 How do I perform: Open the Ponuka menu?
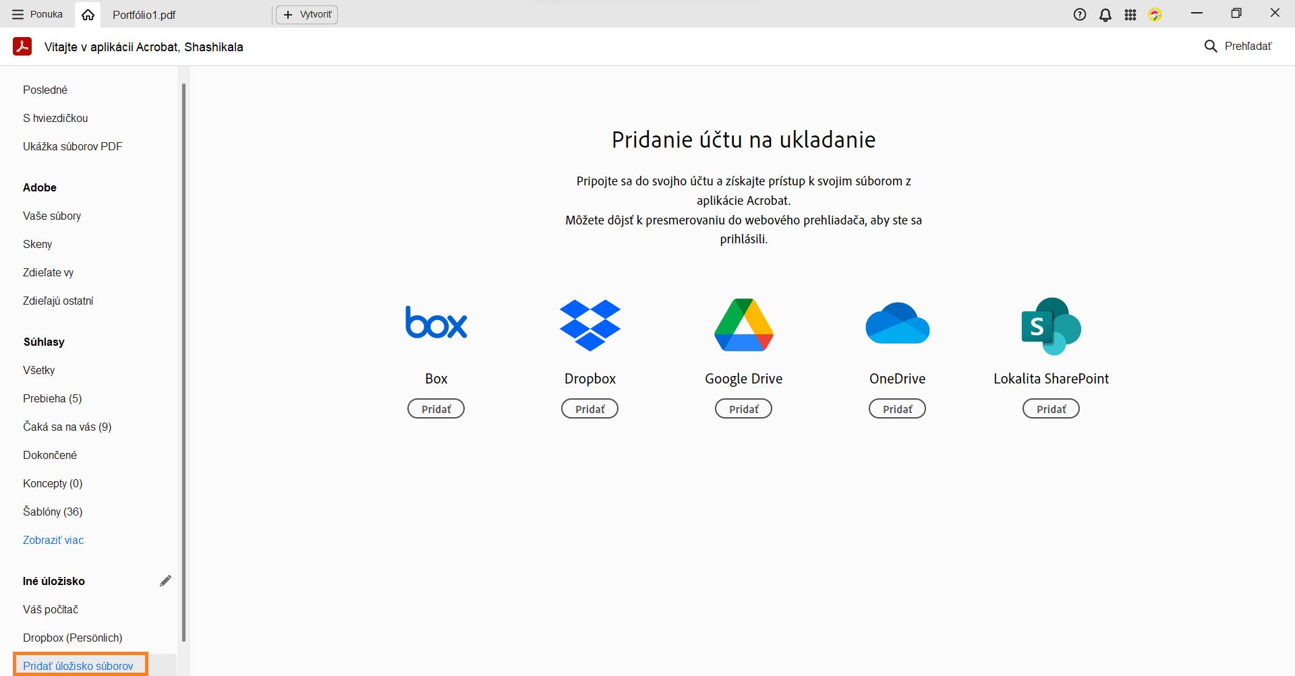click(37, 13)
